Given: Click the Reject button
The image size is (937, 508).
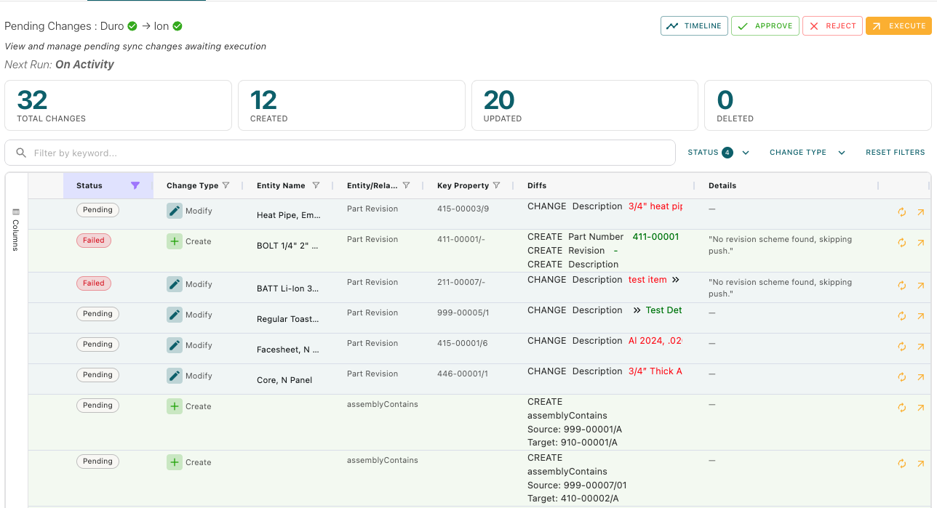Looking at the screenshot, I should [x=832, y=26].
